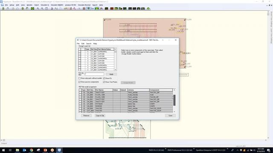Toggle Show only parts without models
The height and width of the screenshot is (153, 273).
(80, 78)
